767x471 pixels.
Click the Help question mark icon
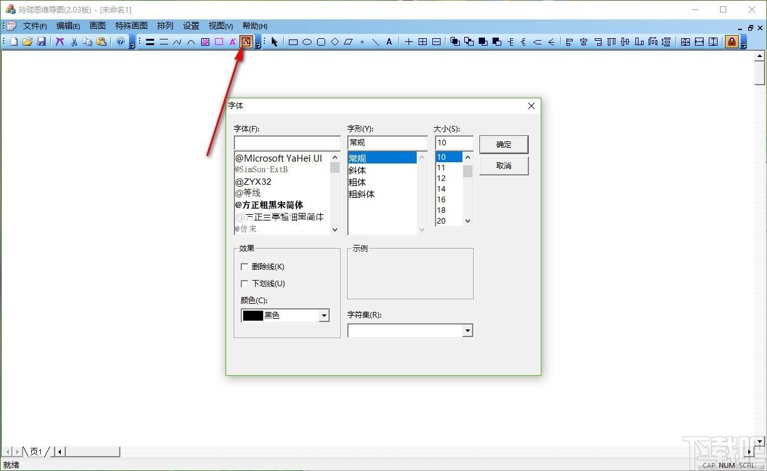(120, 42)
